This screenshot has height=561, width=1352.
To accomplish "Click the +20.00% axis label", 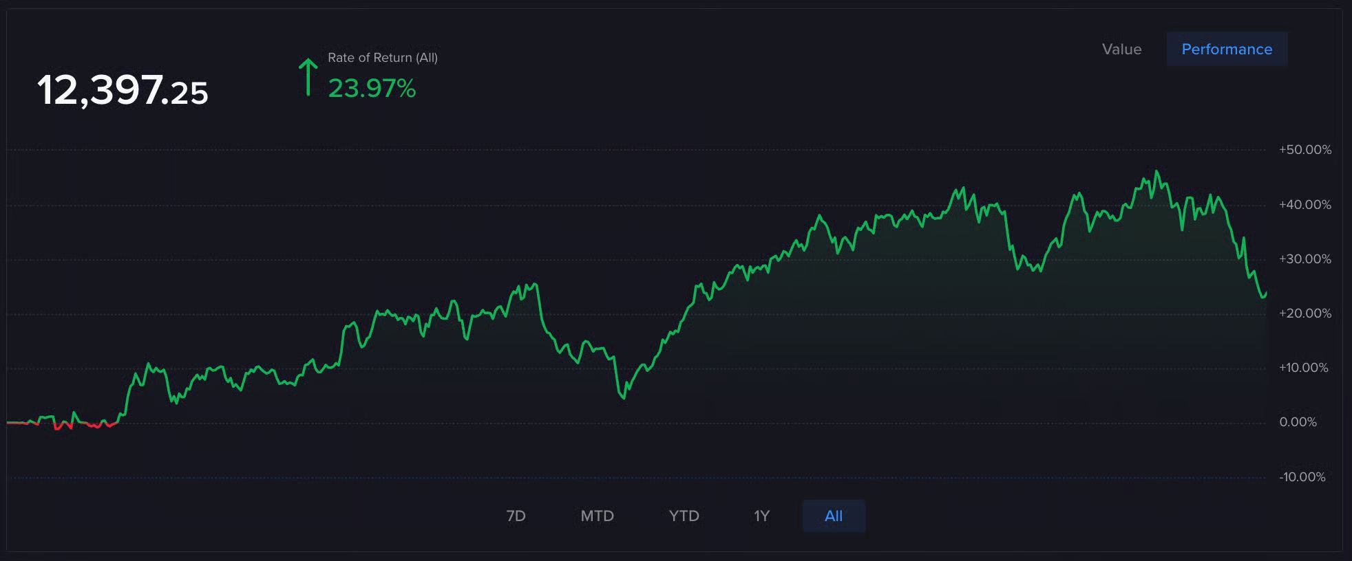I will coord(1305,313).
